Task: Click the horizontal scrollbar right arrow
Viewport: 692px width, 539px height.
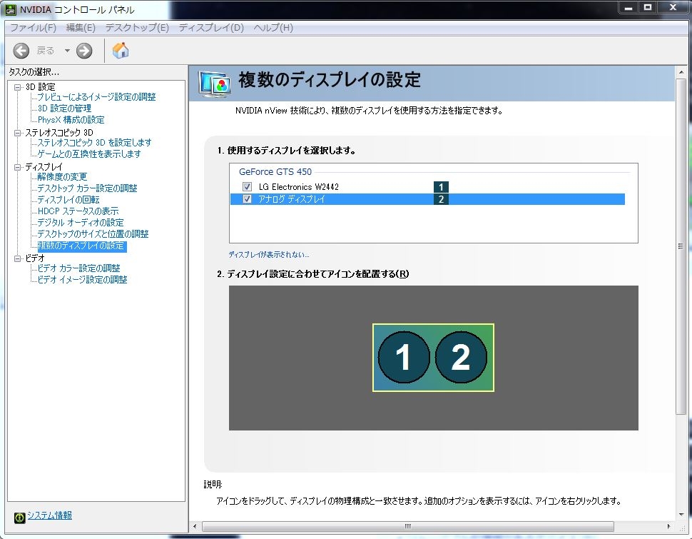Action: (668, 526)
